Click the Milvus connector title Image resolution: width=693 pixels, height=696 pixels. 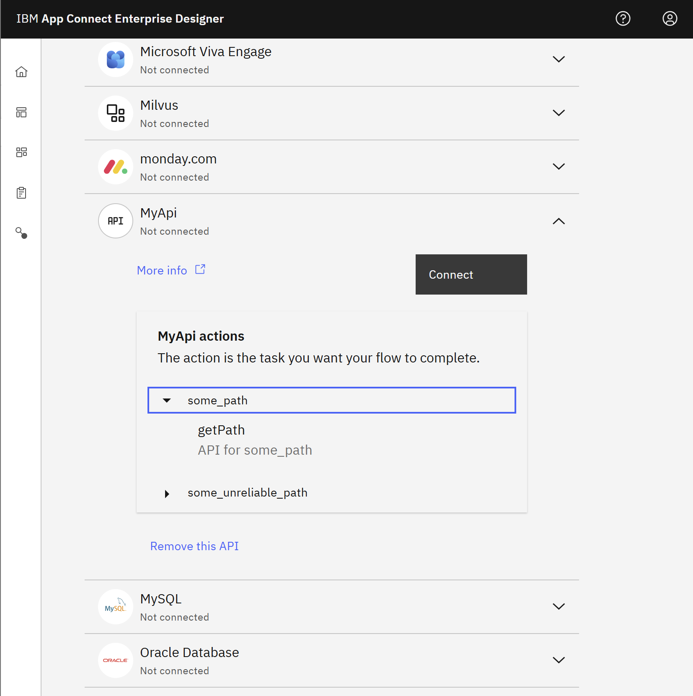point(159,105)
